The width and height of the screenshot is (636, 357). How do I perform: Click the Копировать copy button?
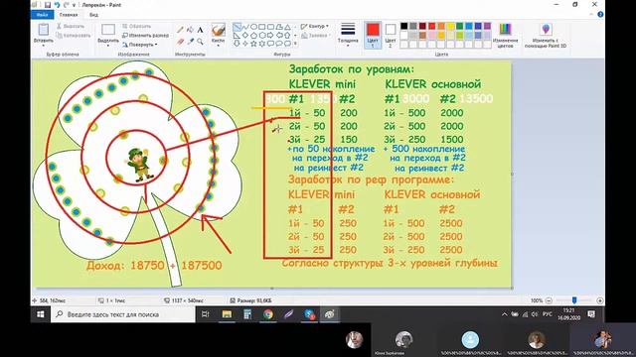coord(74,36)
